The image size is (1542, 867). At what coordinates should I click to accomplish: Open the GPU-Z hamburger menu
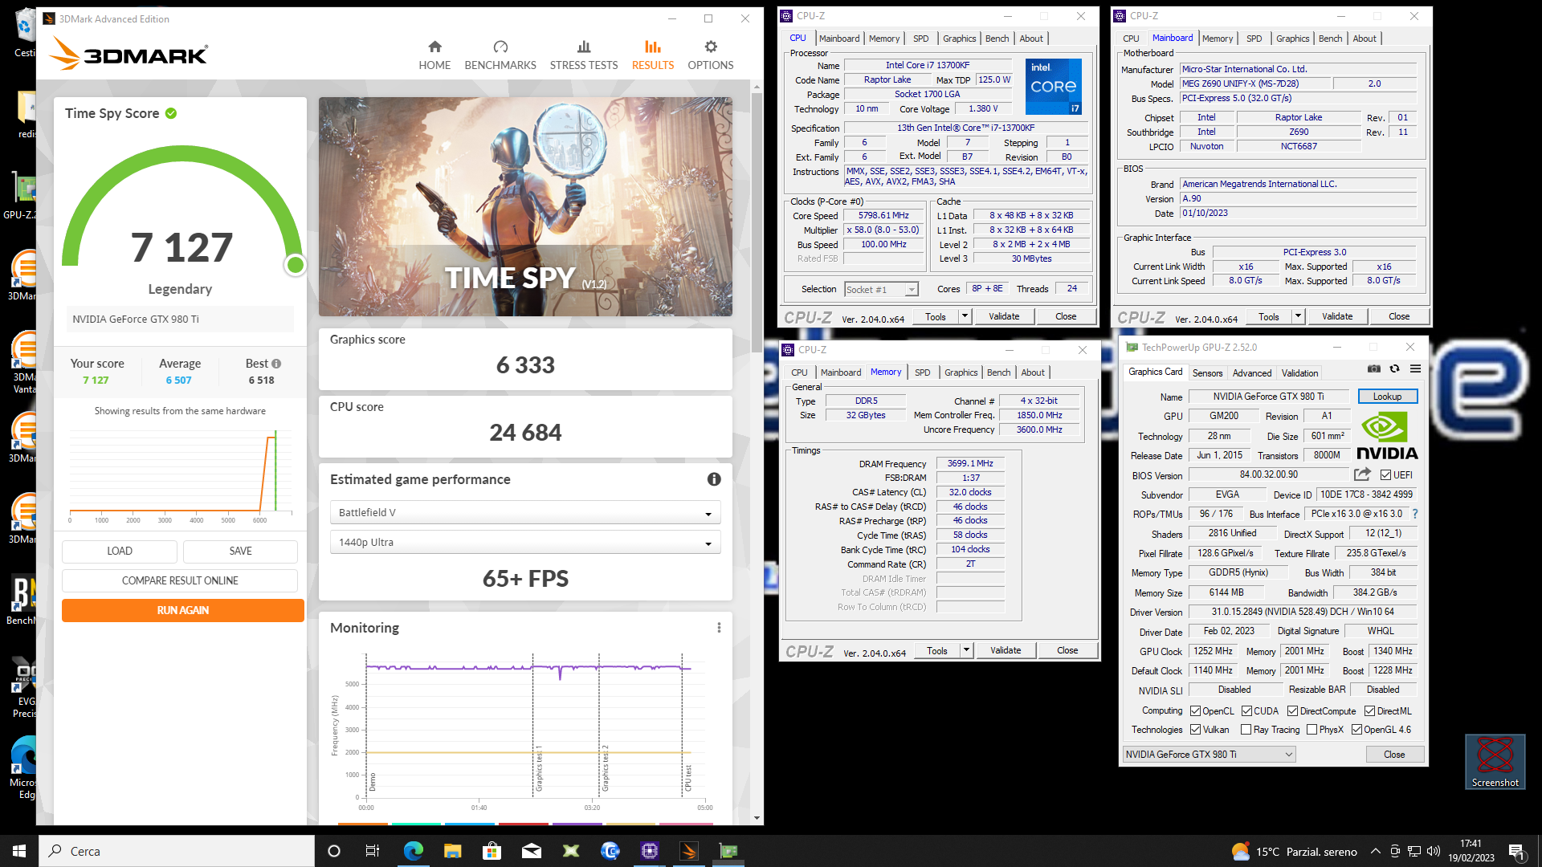(x=1416, y=368)
